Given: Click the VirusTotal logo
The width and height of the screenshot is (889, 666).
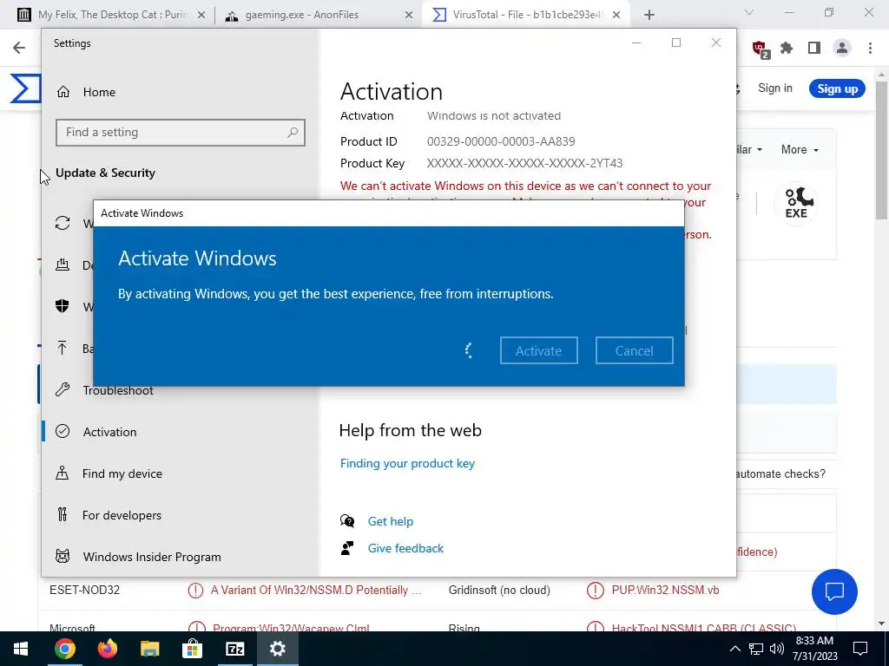Looking at the screenshot, I should point(25,88).
